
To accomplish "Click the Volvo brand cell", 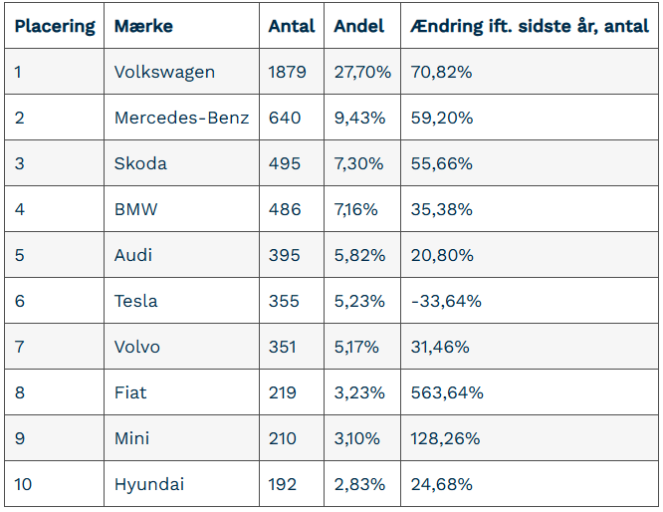I will click(137, 347).
